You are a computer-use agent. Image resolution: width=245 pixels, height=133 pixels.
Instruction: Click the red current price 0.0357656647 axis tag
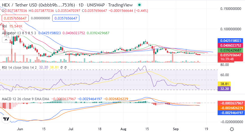click(x=231, y=55)
